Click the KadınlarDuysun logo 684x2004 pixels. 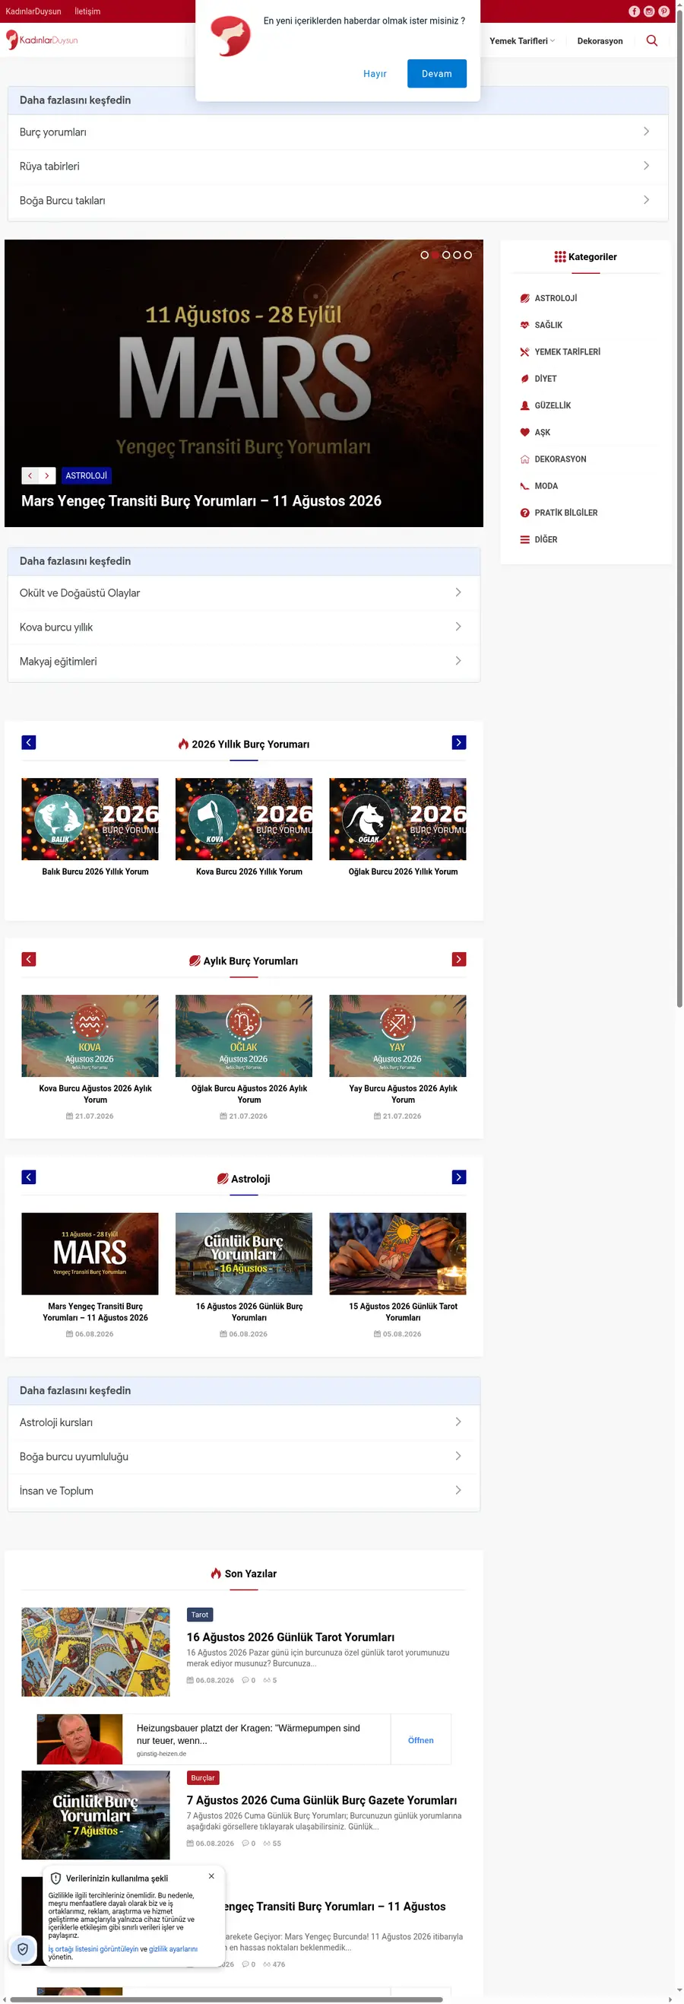click(x=42, y=40)
